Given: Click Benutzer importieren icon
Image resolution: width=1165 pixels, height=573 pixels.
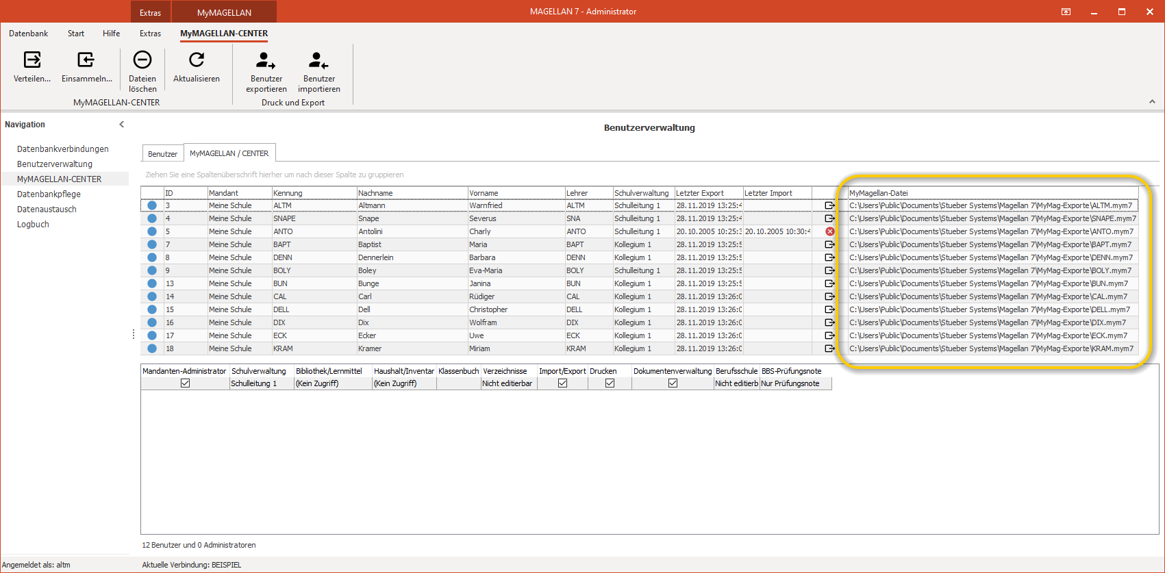Looking at the screenshot, I should pos(318,60).
